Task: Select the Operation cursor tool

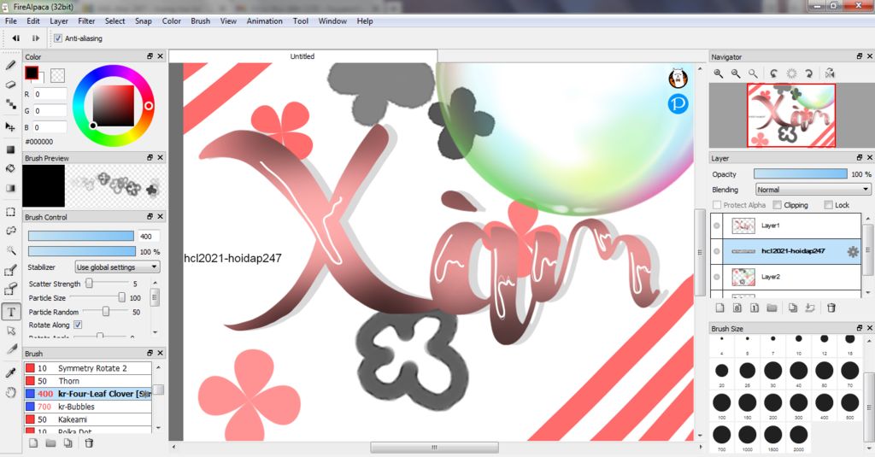Action: (10, 331)
